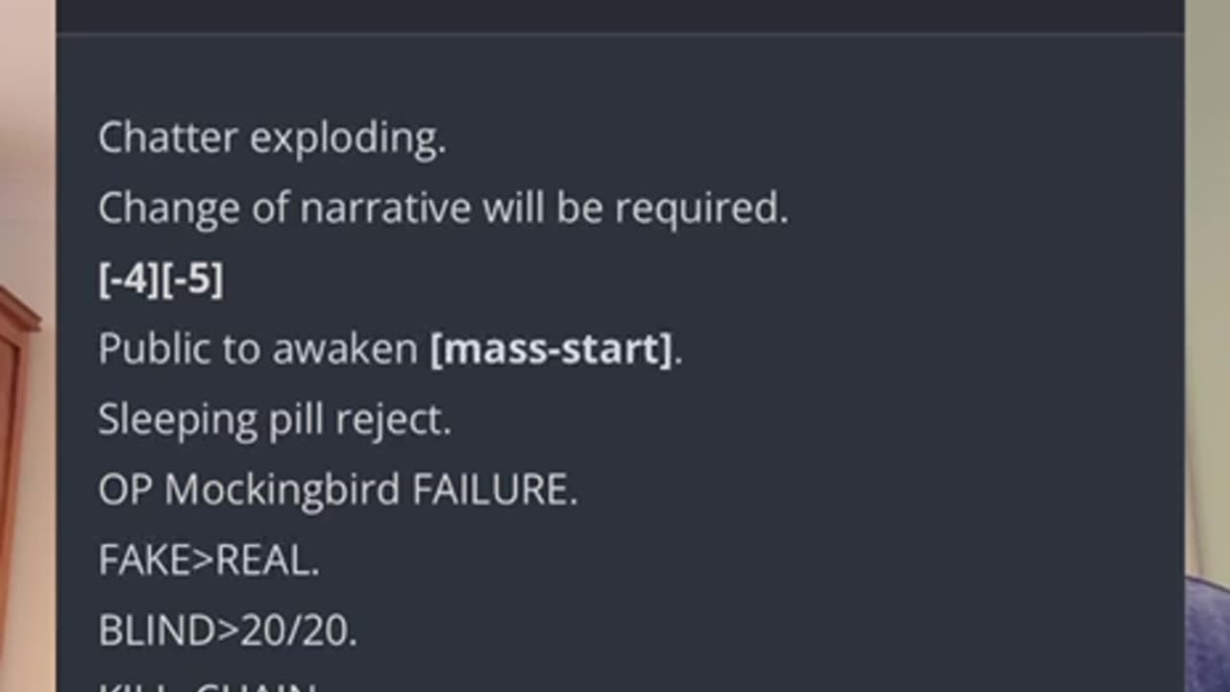
Task: Click the word "required"
Action: [x=700, y=209]
